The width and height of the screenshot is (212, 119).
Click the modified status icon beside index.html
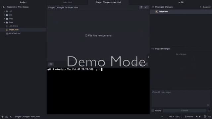[x=157, y=12]
